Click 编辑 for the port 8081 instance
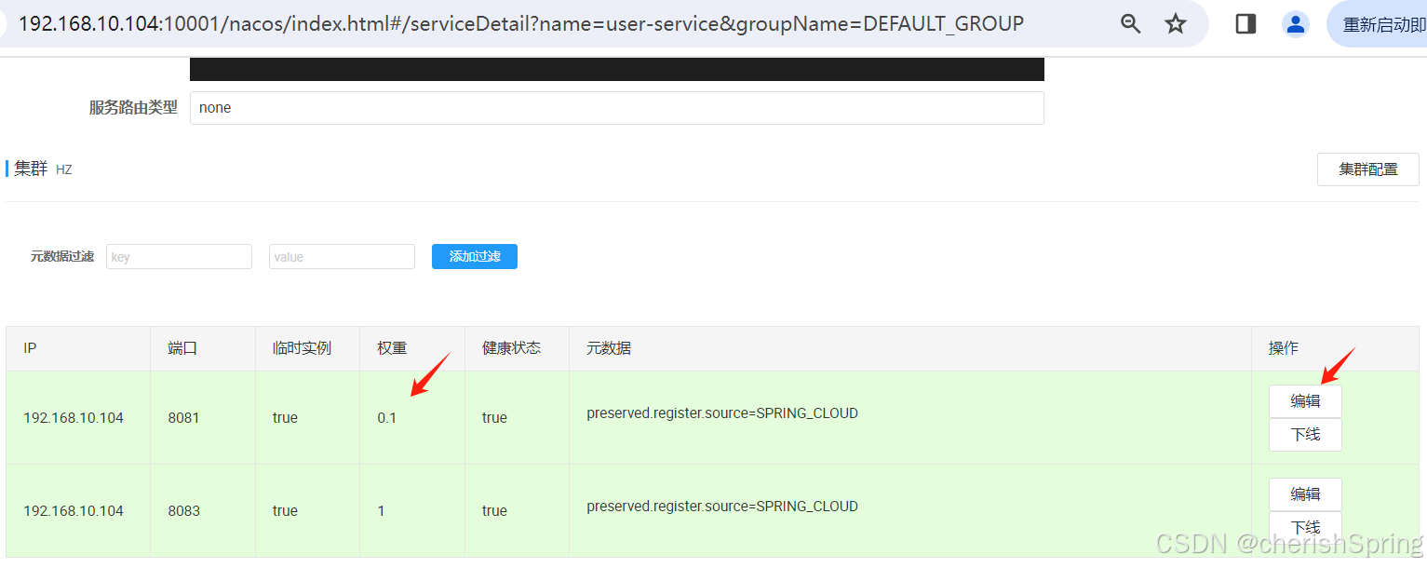This screenshot has width=1427, height=568. tap(1305, 401)
